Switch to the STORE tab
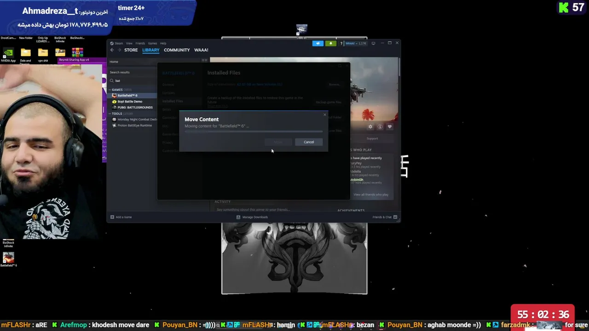 pos(131,50)
